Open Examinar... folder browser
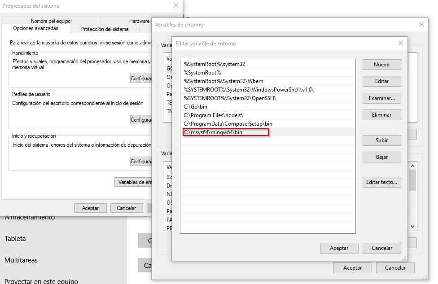Screen dimensions: 438x284 [x=381, y=98]
